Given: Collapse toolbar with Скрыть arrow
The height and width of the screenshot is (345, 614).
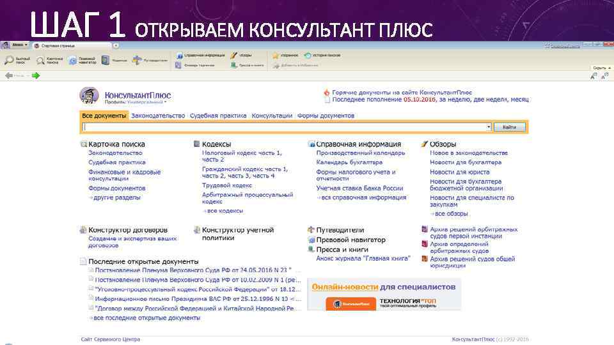Looking at the screenshot, I should (602, 68).
